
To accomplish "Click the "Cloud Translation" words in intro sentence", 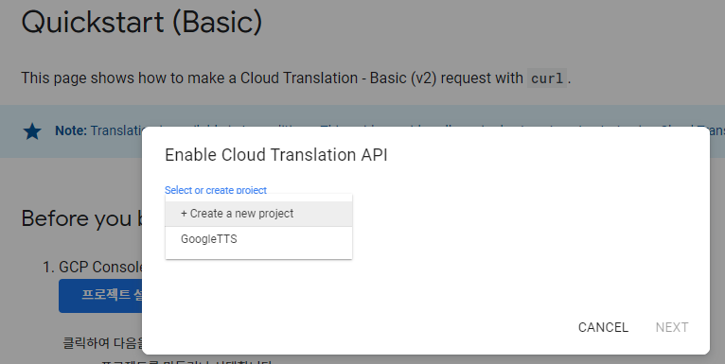I will click(299, 78).
